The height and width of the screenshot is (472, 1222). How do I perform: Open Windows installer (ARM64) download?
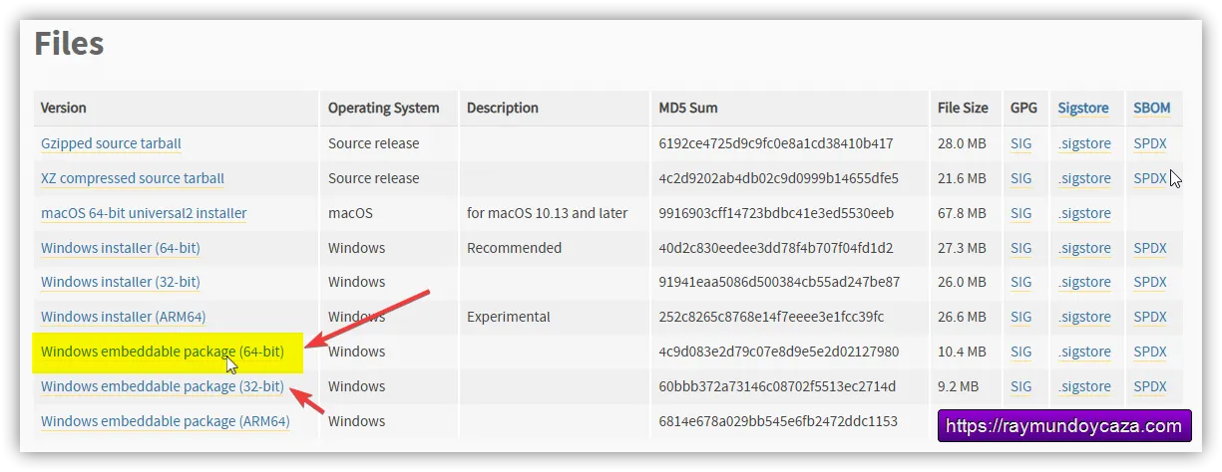pyautogui.click(x=123, y=317)
